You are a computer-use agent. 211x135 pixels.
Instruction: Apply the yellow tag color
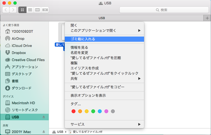(87, 111)
